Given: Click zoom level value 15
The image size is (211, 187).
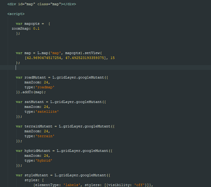Looking at the screenshot, I should (x=113, y=58).
